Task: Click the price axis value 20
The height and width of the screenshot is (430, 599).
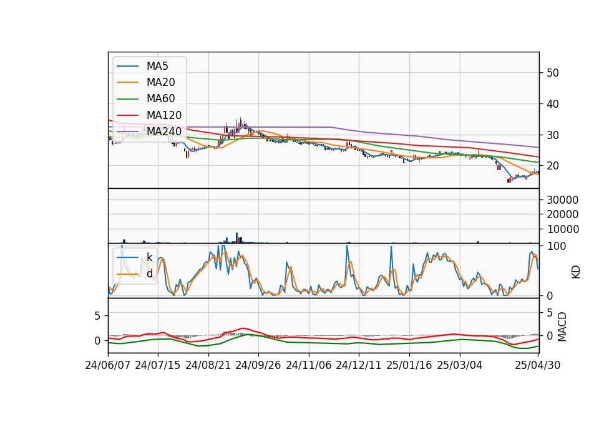Action: [x=552, y=166]
